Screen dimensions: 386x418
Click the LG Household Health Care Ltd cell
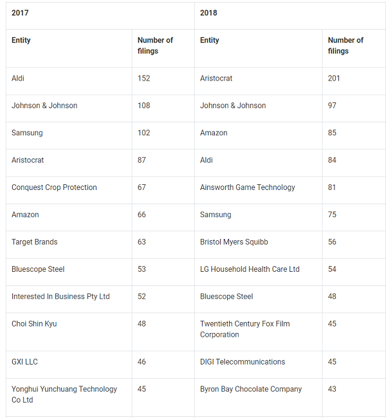[x=250, y=269]
